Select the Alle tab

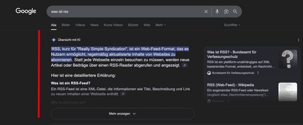[x=54, y=25]
